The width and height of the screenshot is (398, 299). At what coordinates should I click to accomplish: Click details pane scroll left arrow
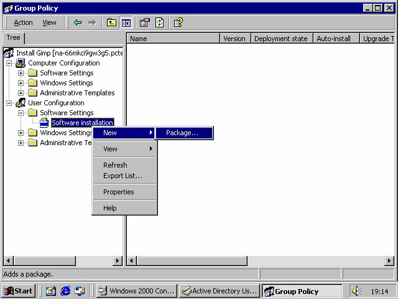(x=131, y=260)
